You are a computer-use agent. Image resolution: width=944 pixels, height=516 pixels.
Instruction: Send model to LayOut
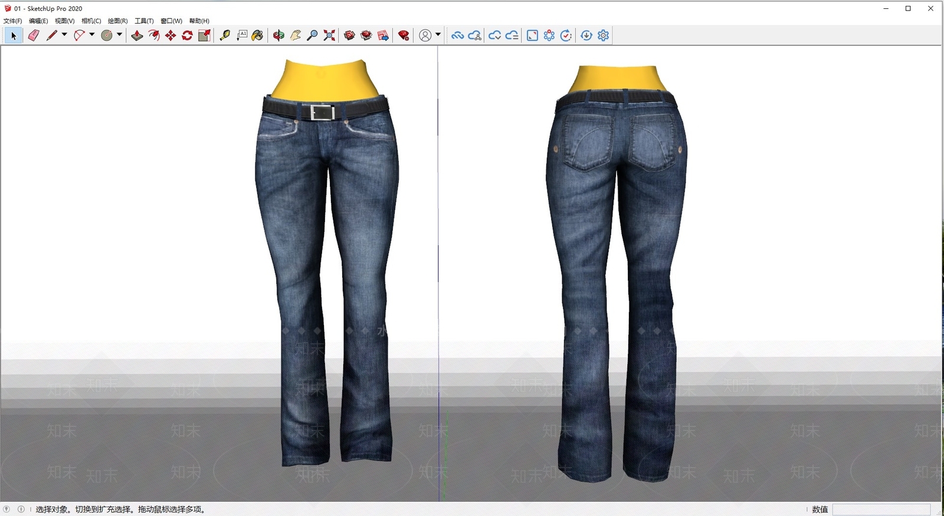click(383, 35)
